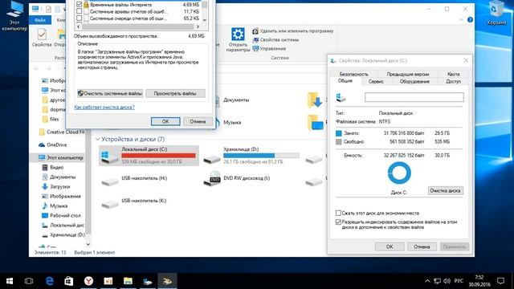Screen dimensions: 514x289
Task: Select Изображения under Этот компьютер in navigation pane
Action: [x=61, y=196]
